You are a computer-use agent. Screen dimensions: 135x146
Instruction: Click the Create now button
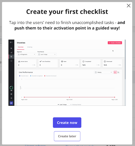pos(67,123)
